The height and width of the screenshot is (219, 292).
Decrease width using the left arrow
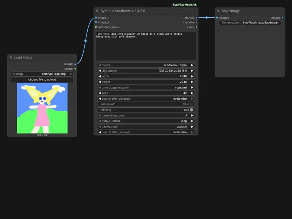pos(100,76)
